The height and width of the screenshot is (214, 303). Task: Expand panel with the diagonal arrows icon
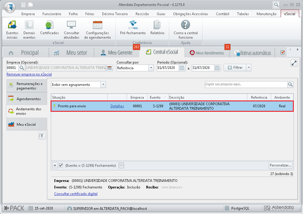point(294,63)
